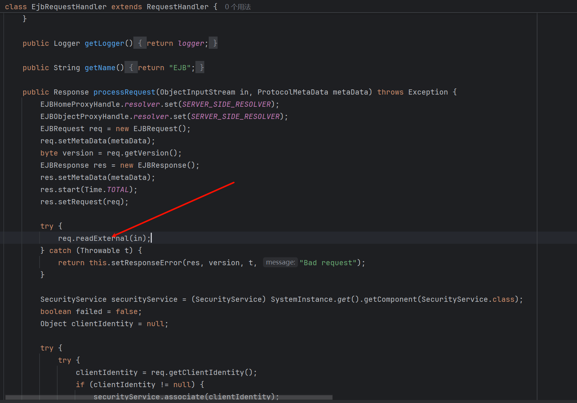Click SERVER_SIDE_RESOLVER on the EJBHomeProxyHandle line
The width and height of the screenshot is (577, 403).
click(x=226, y=104)
